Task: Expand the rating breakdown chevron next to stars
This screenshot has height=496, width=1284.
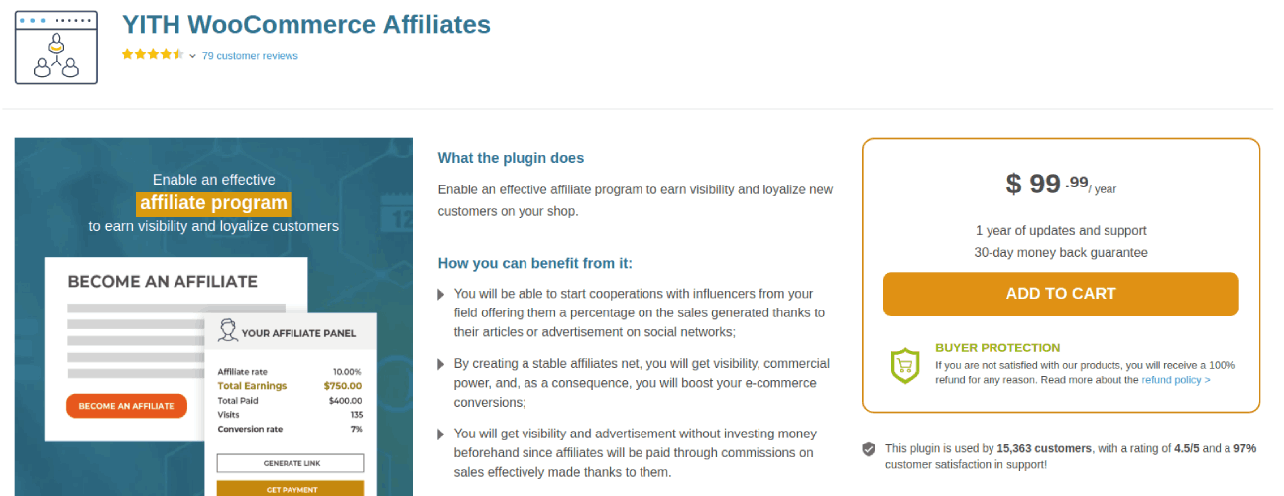Action: point(193,56)
